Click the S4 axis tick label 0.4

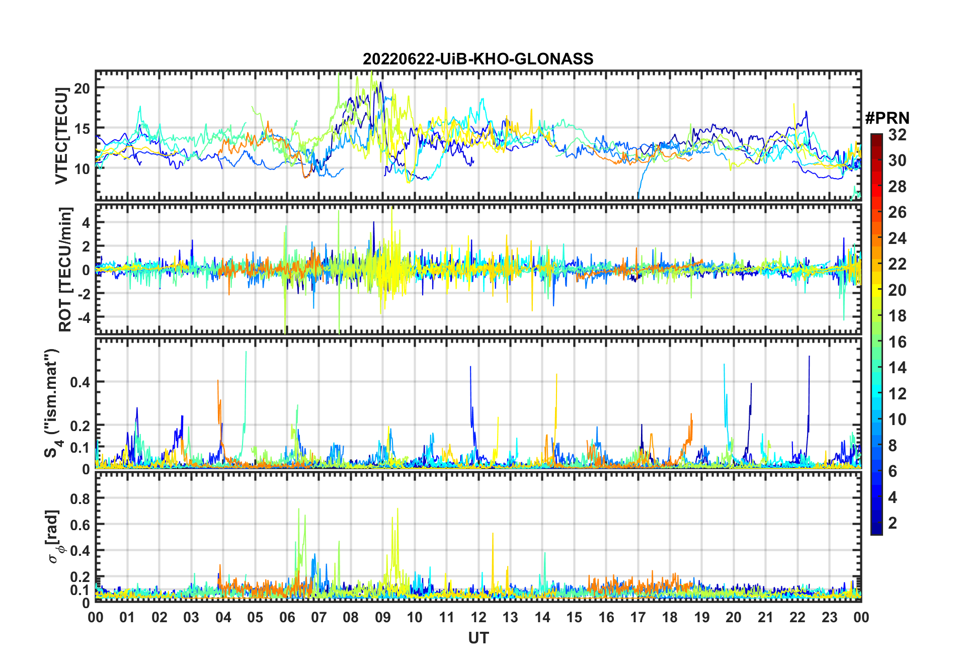[79, 382]
